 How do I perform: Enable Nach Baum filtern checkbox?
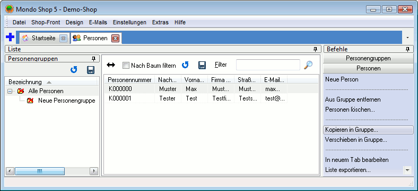[x=126, y=66]
